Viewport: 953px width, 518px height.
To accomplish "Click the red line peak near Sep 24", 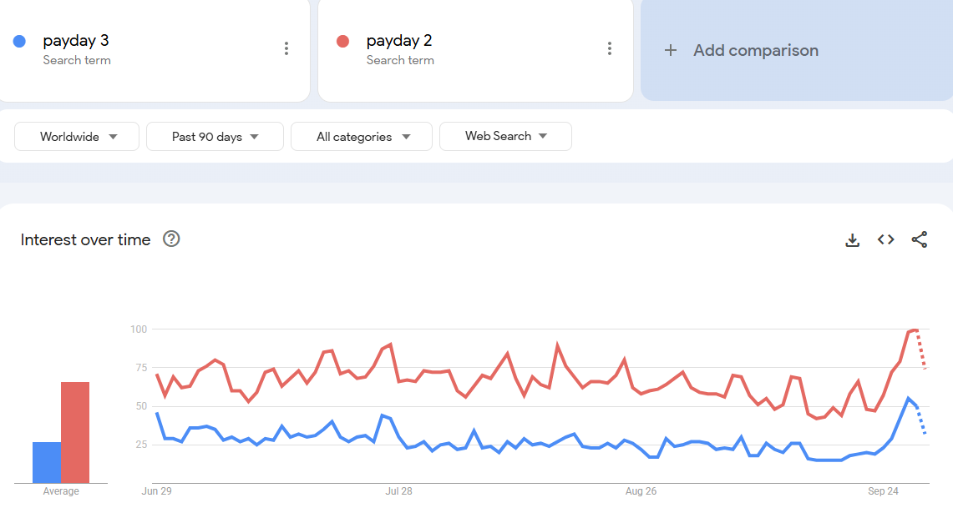I will [915, 330].
